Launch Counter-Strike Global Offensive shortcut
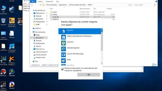162x91 pixels. [x=12, y=22]
